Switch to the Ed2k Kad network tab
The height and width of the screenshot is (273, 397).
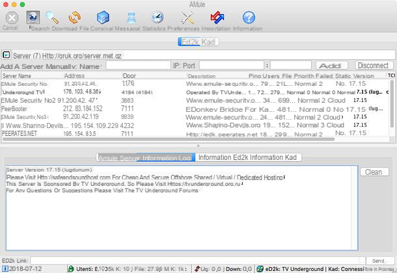198,42
